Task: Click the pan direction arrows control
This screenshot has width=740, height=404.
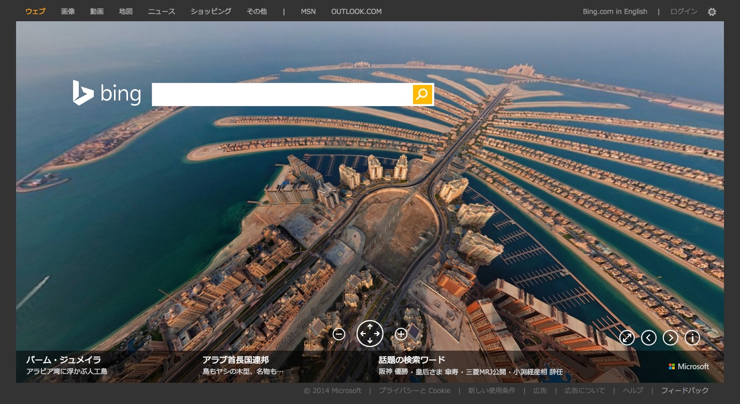Action: point(370,334)
